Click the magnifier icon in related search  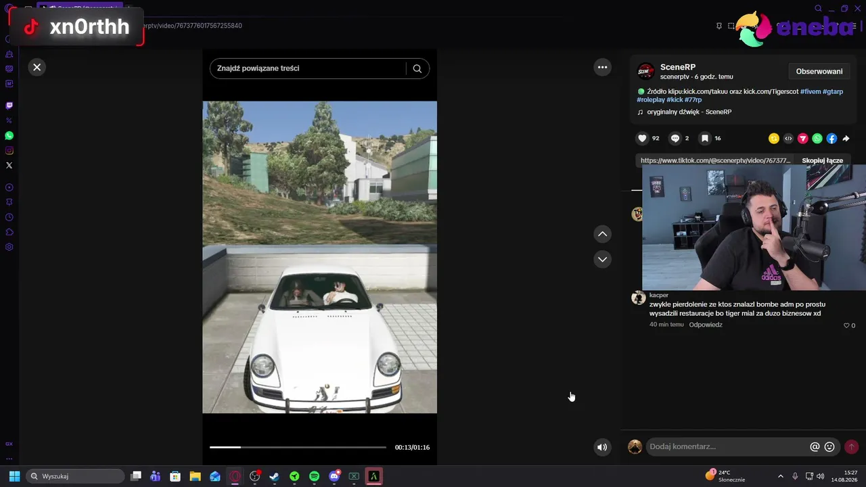(417, 68)
